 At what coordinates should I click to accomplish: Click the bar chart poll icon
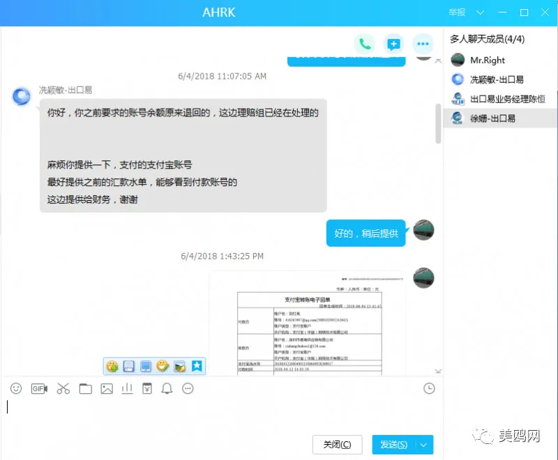[x=127, y=388]
